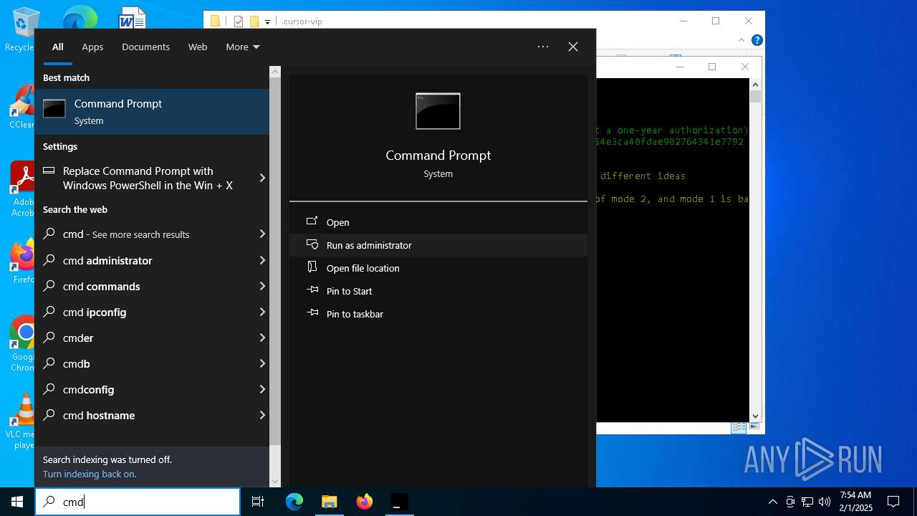The image size is (917, 516).
Task: Open the Google Chrome desktop icon
Action: coord(21,344)
